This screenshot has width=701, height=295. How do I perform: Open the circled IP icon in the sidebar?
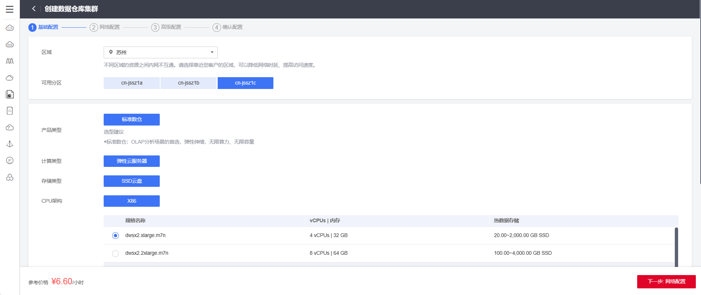point(10,161)
